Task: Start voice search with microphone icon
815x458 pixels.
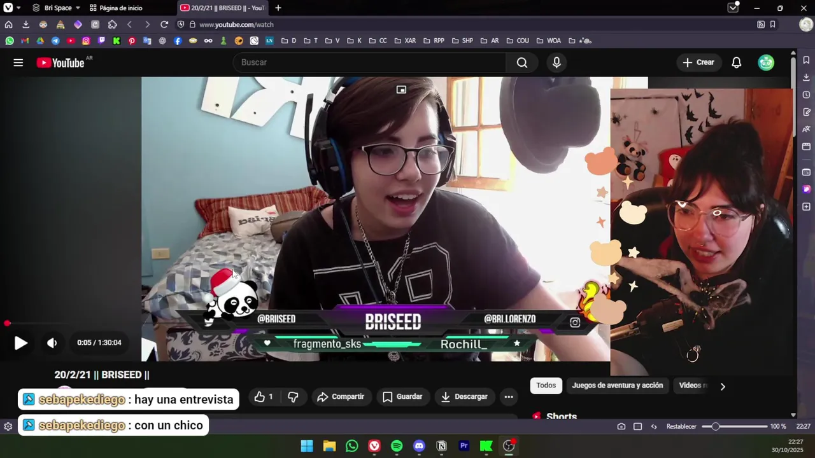Action: coord(556,62)
